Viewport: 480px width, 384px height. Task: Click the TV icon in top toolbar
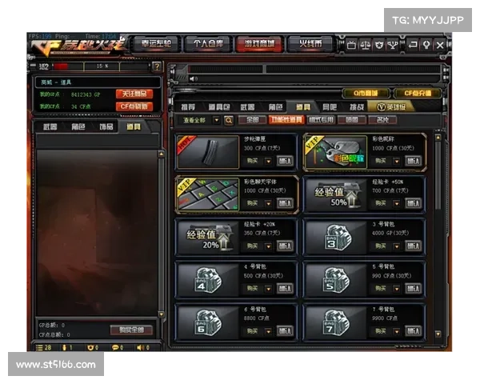[x=351, y=45]
